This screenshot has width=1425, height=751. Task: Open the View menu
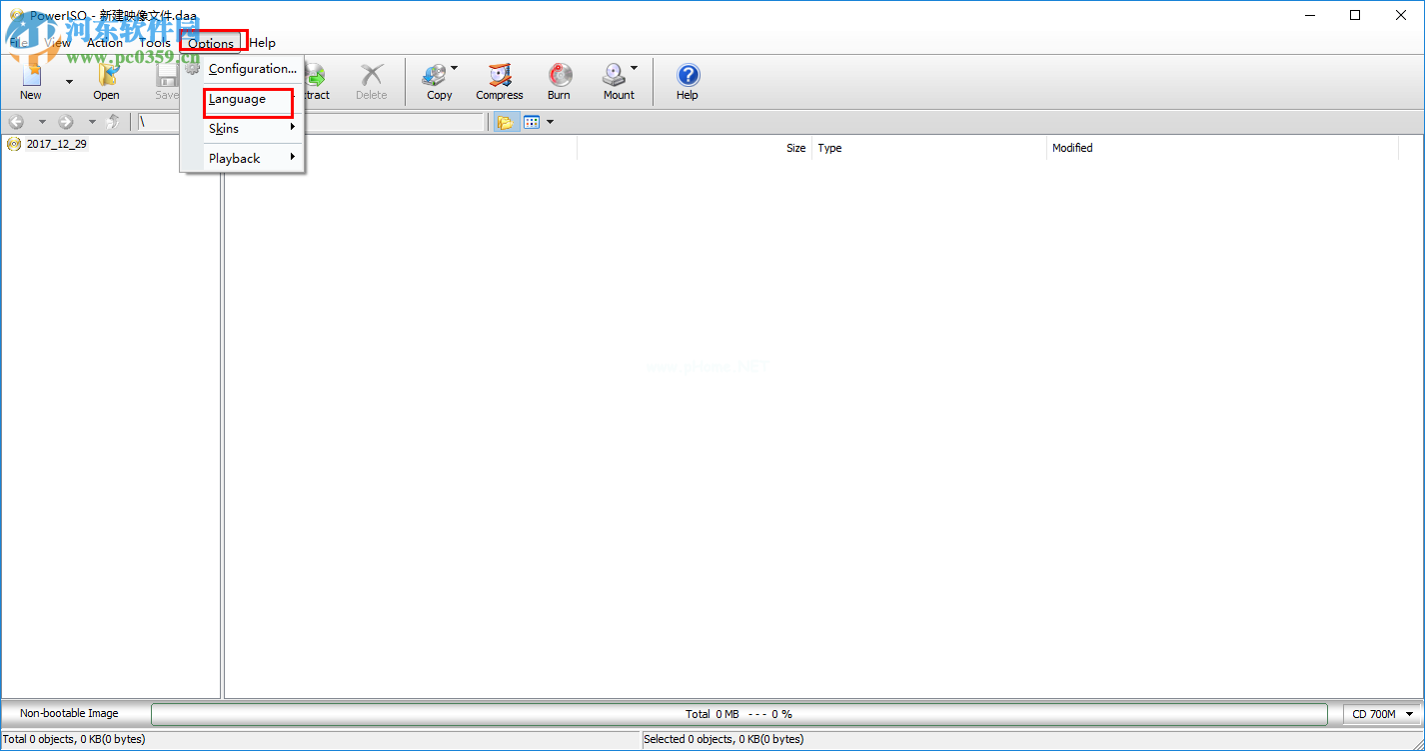[x=57, y=43]
